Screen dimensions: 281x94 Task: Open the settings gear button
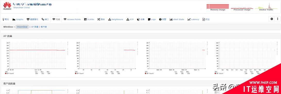(272, 19)
